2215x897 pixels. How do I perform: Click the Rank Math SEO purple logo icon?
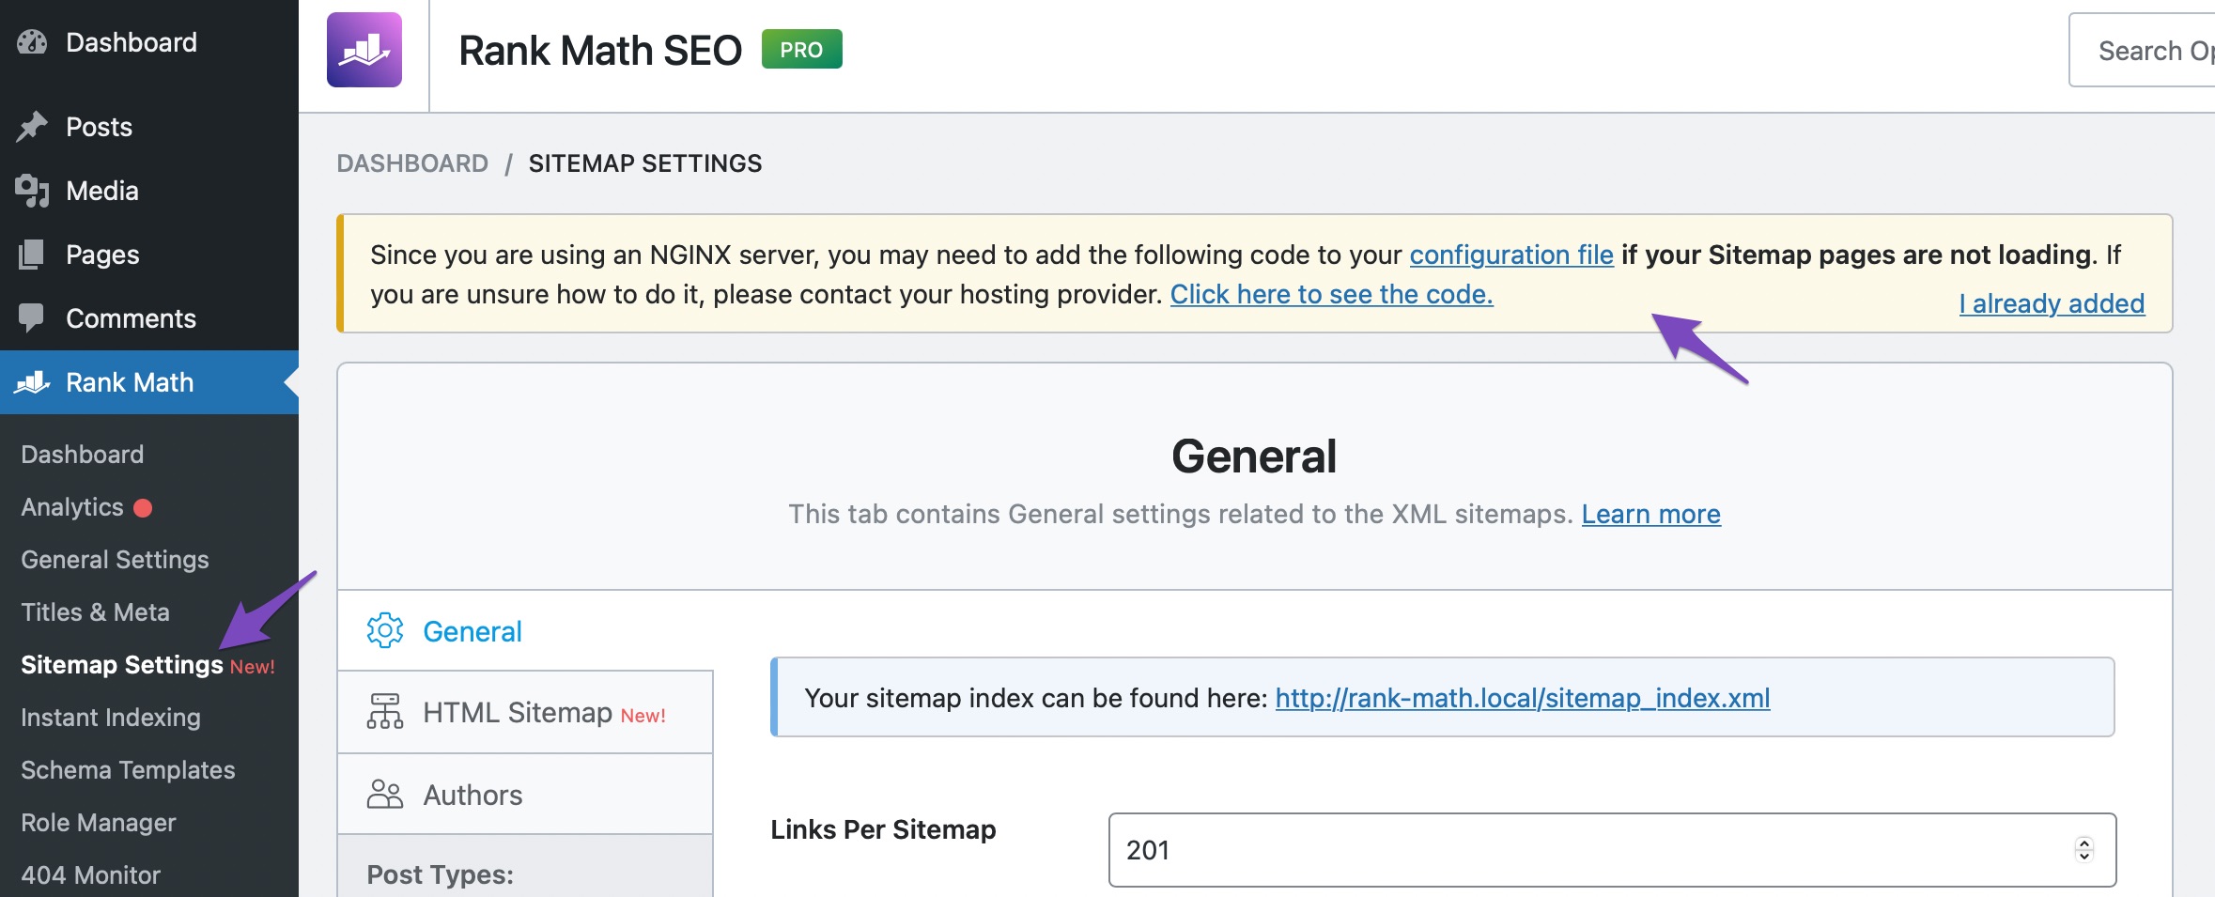[364, 50]
